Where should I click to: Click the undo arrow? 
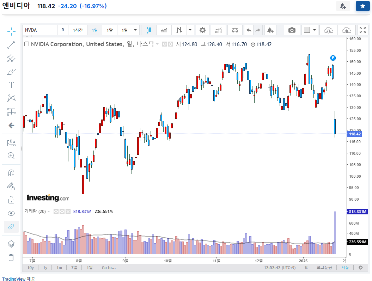click(249, 30)
